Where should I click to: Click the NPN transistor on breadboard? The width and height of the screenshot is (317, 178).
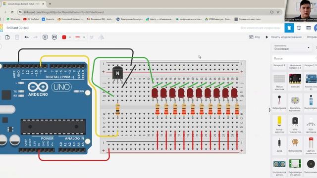pyautogui.click(x=117, y=74)
